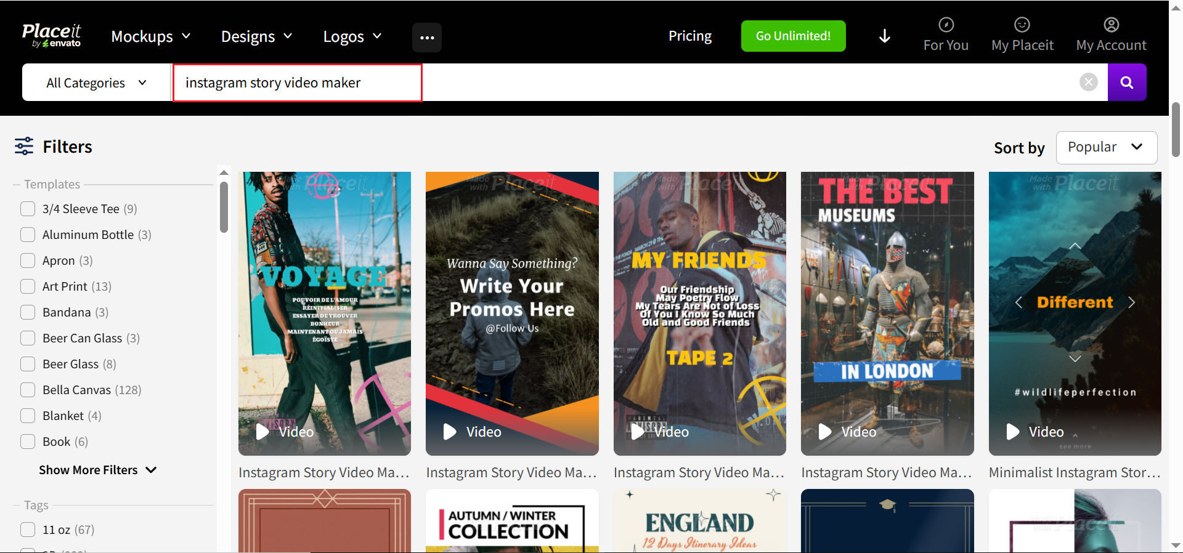Open the terracotta framed template thumbnail
The height and width of the screenshot is (553, 1183).
click(325, 521)
